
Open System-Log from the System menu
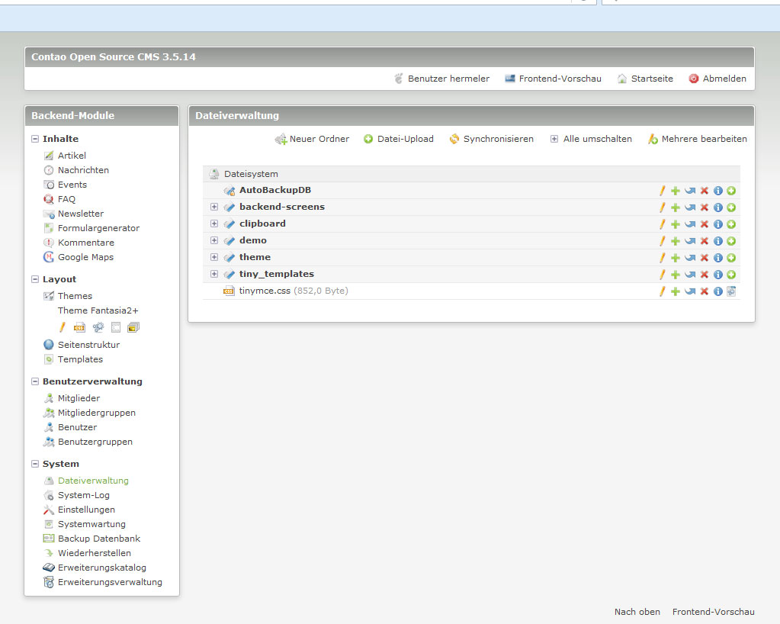coord(83,495)
